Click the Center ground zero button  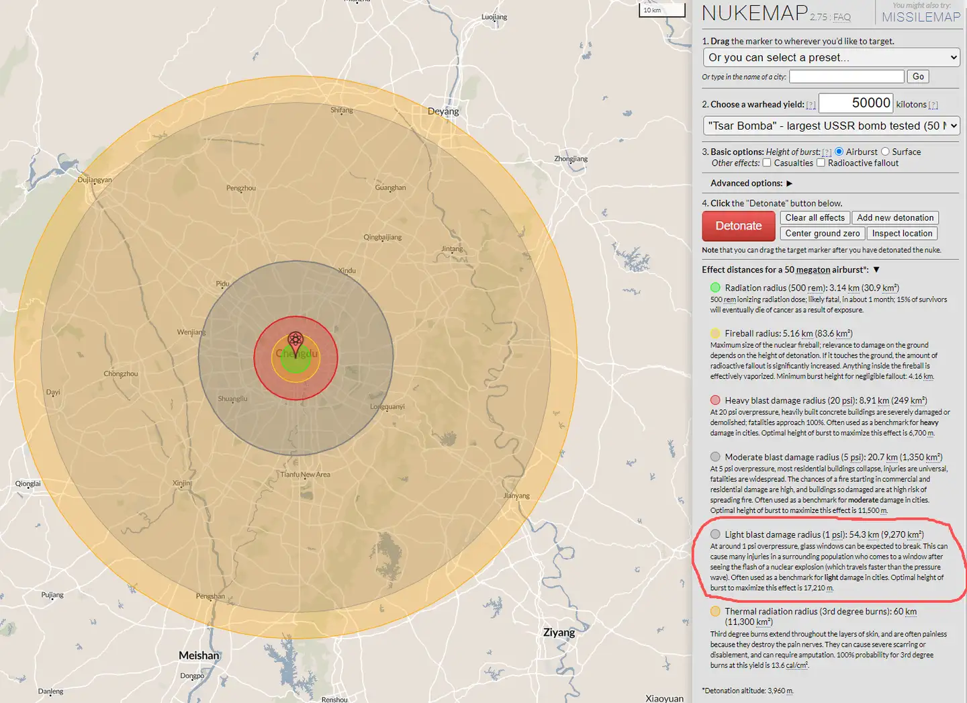[x=823, y=234]
